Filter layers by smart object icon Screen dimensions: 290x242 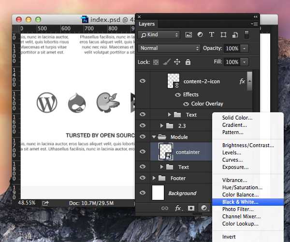[235, 35]
